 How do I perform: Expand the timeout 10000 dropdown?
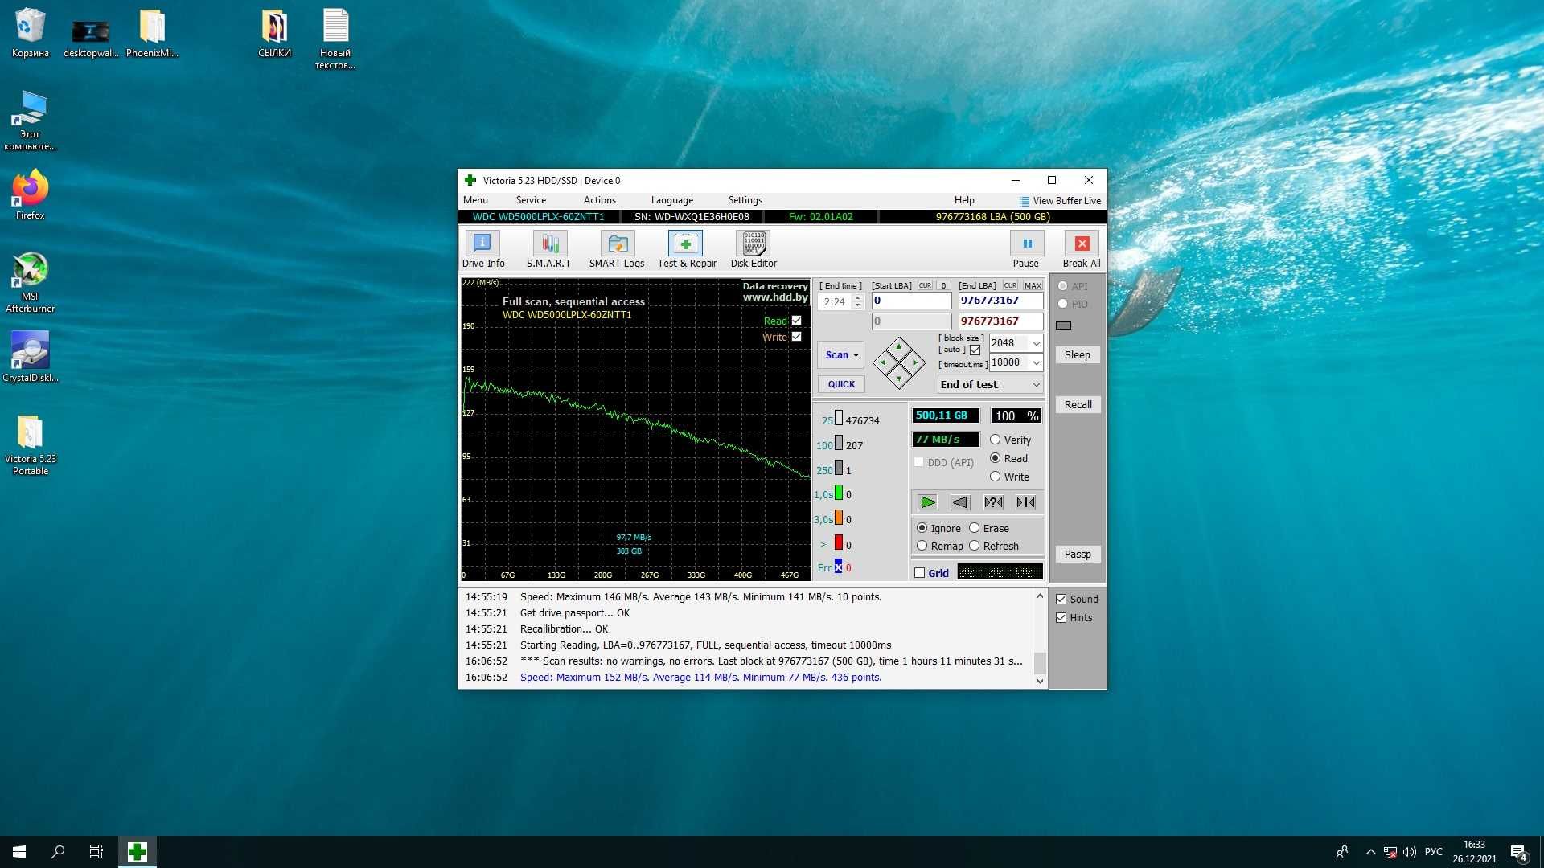point(1036,362)
